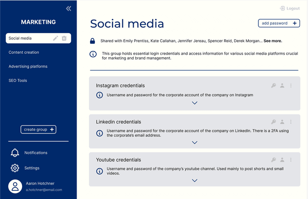This screenshot has width=308, height=199.
Task: Select Advertising platforms in sidebar
Action: tap(28, 66)
